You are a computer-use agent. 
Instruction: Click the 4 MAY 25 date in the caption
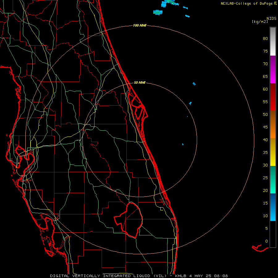(200, 276)
